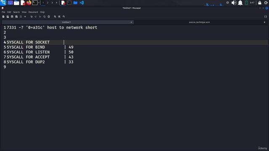Viewport: 269px width, 151px height.
Task: Open the Edit menu
Action: [9, 12]
